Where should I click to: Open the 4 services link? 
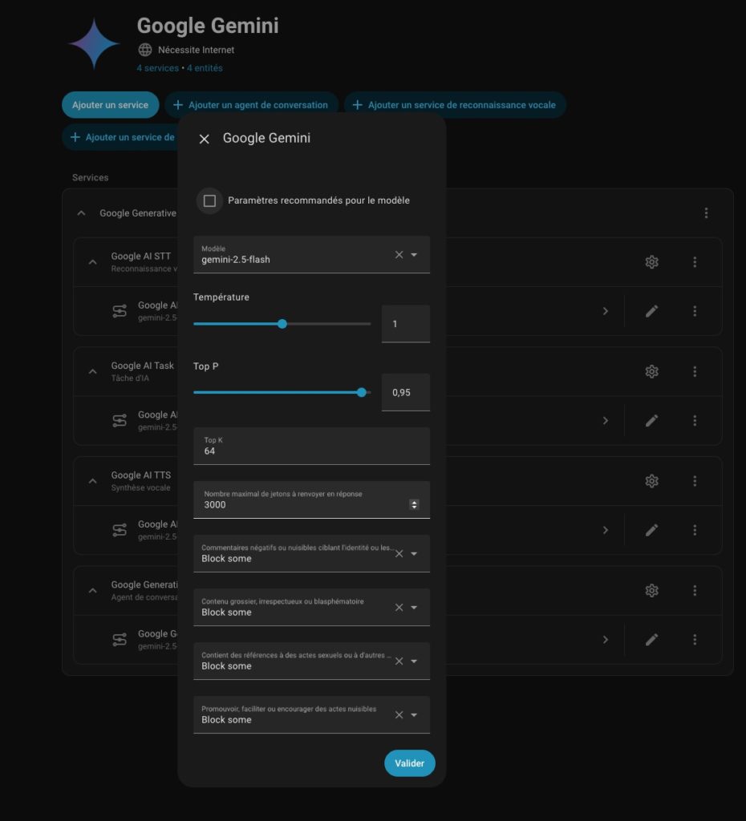point(157,68)
